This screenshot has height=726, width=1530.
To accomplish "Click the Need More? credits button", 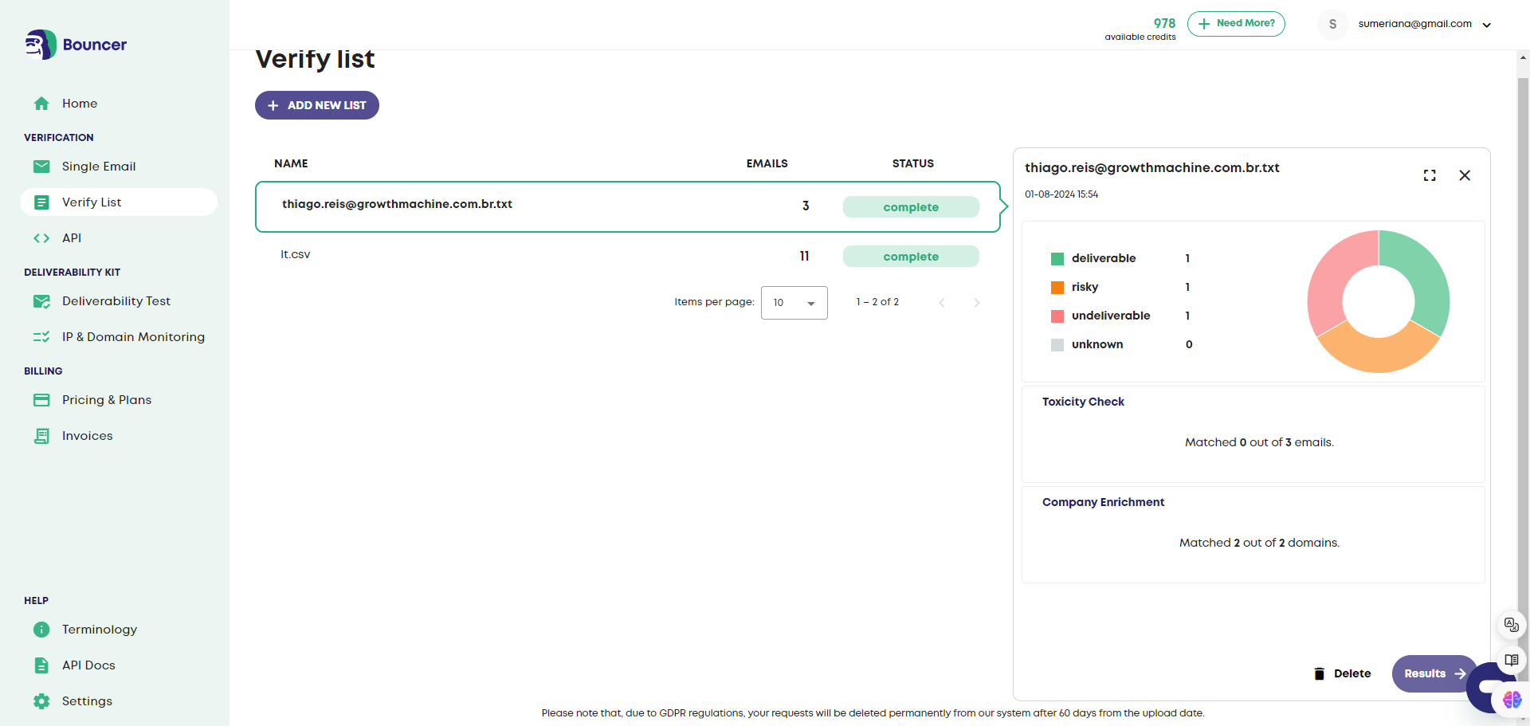I will [1236, 24].
